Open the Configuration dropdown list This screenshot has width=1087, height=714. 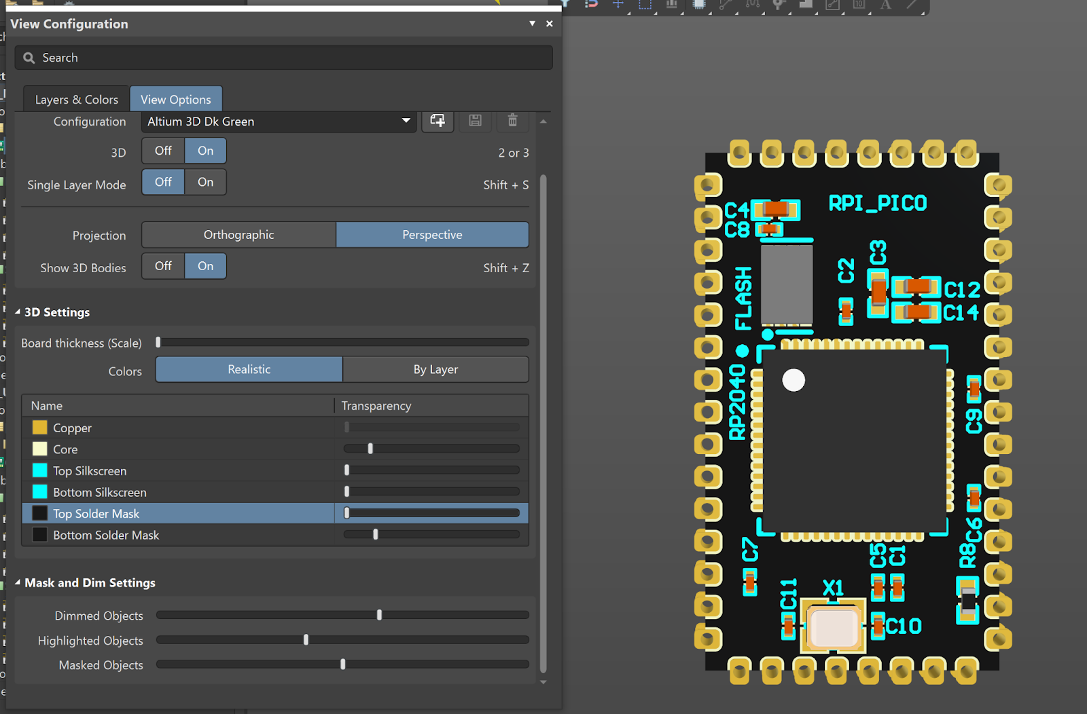tap(406, 121)
